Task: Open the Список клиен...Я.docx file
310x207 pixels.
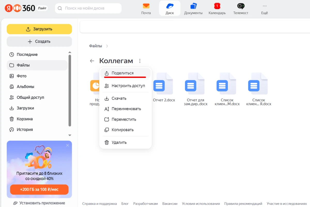Action: [259, 89]
